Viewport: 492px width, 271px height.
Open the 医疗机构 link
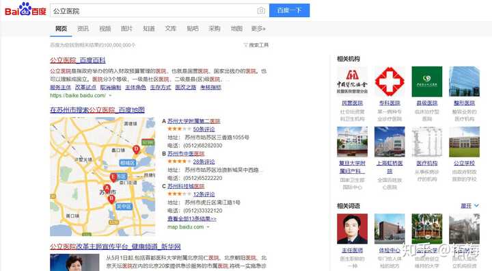(426, 163)
